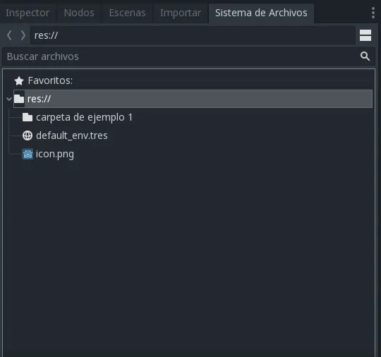This screenshot has height=357, width=381.
Task: Toggle split view layout icon
Action: (365, 35)
